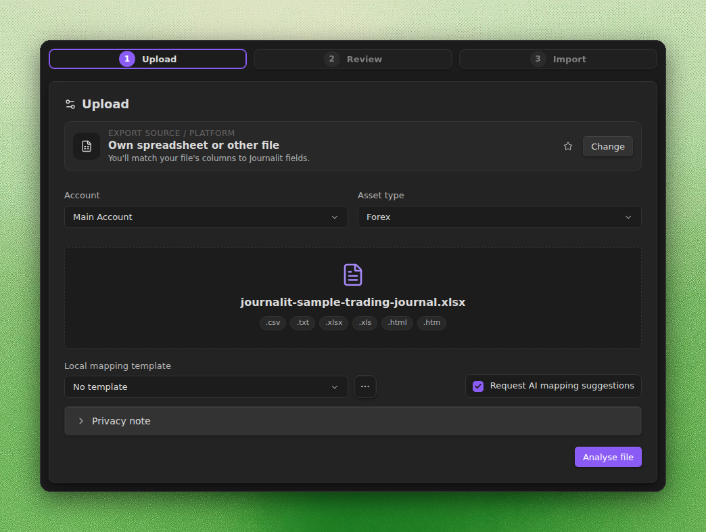
Task: Open the Forex asset type dropdown
Action: pos(499,217)
